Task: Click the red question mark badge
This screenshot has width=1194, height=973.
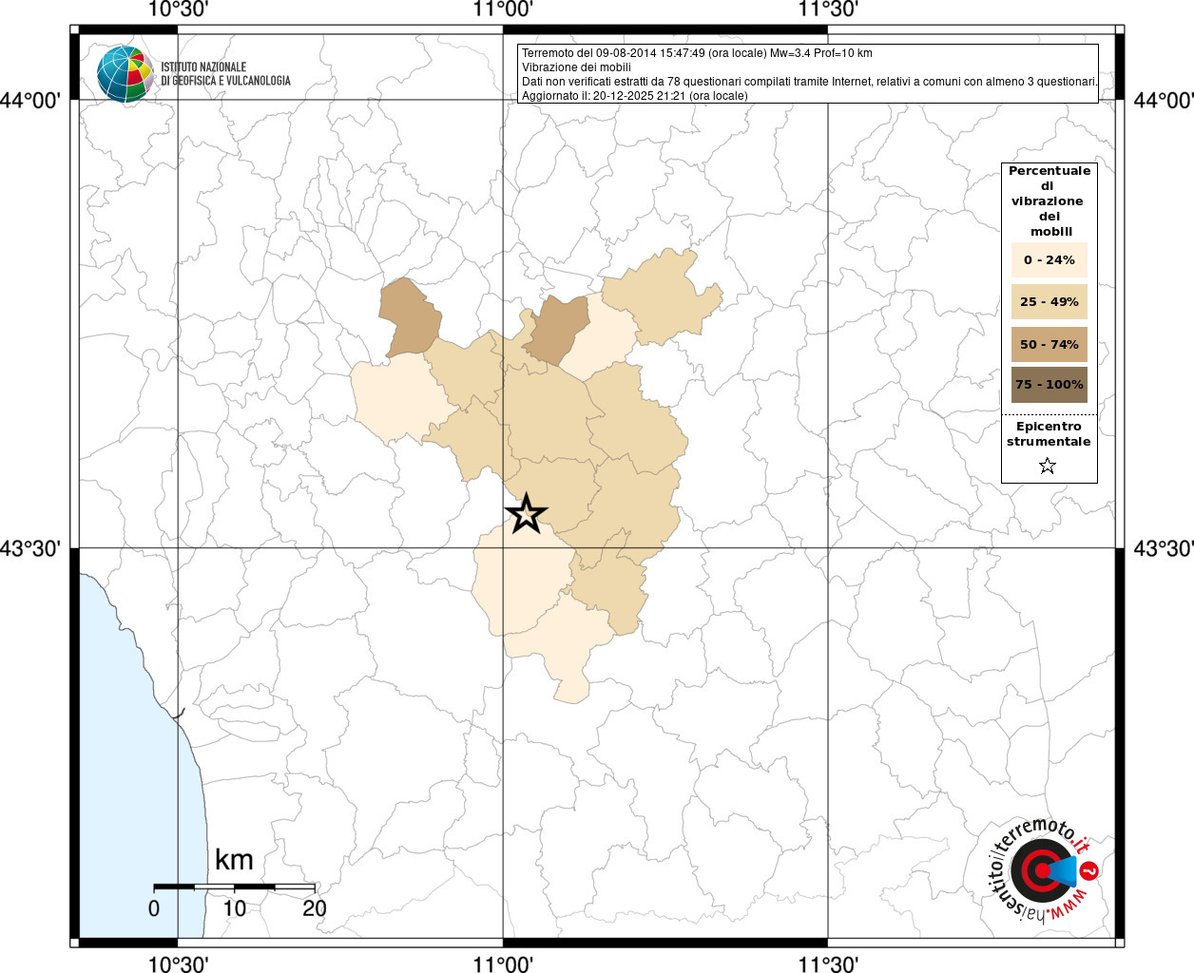Action: (1089, 869)
